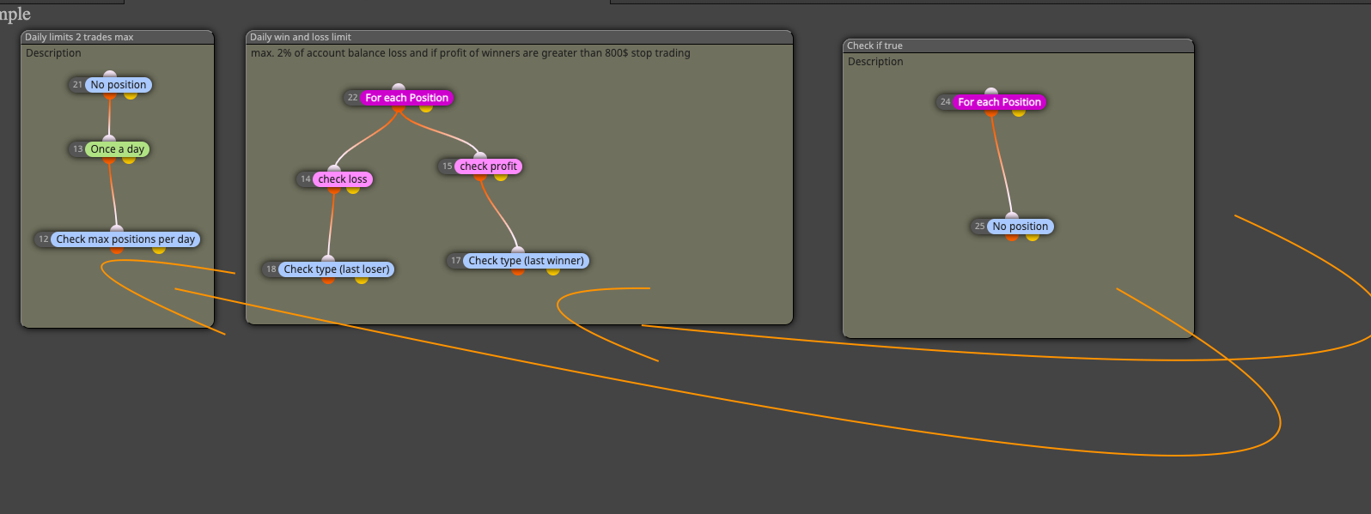Viewport: 1371px width, 514px height.
Task: Click the number 18 badge
Action: (x=271, y=269)
